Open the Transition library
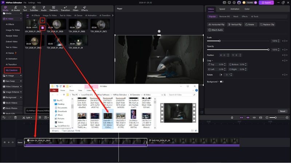291x163 pixels. 65,9
